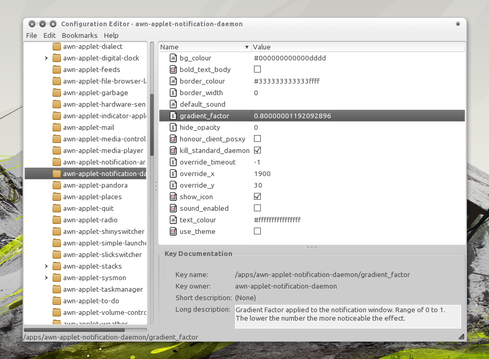Select the awn-applet-shinyswitcher tree item
Image resolution: width=489 pixels, height=359 pixels.
click(104, 232)
